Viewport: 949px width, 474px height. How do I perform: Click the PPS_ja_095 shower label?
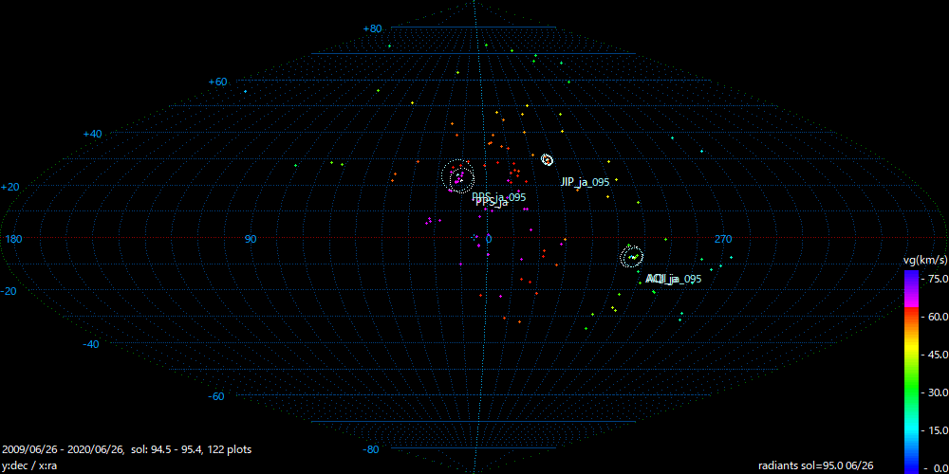(x=498, y=197)
